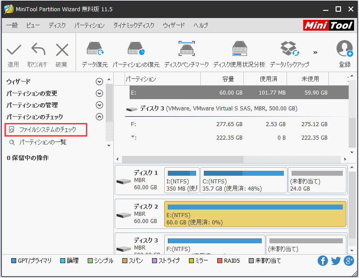
Task: Collapse the パーティションのチェック section
Action: 99,117
